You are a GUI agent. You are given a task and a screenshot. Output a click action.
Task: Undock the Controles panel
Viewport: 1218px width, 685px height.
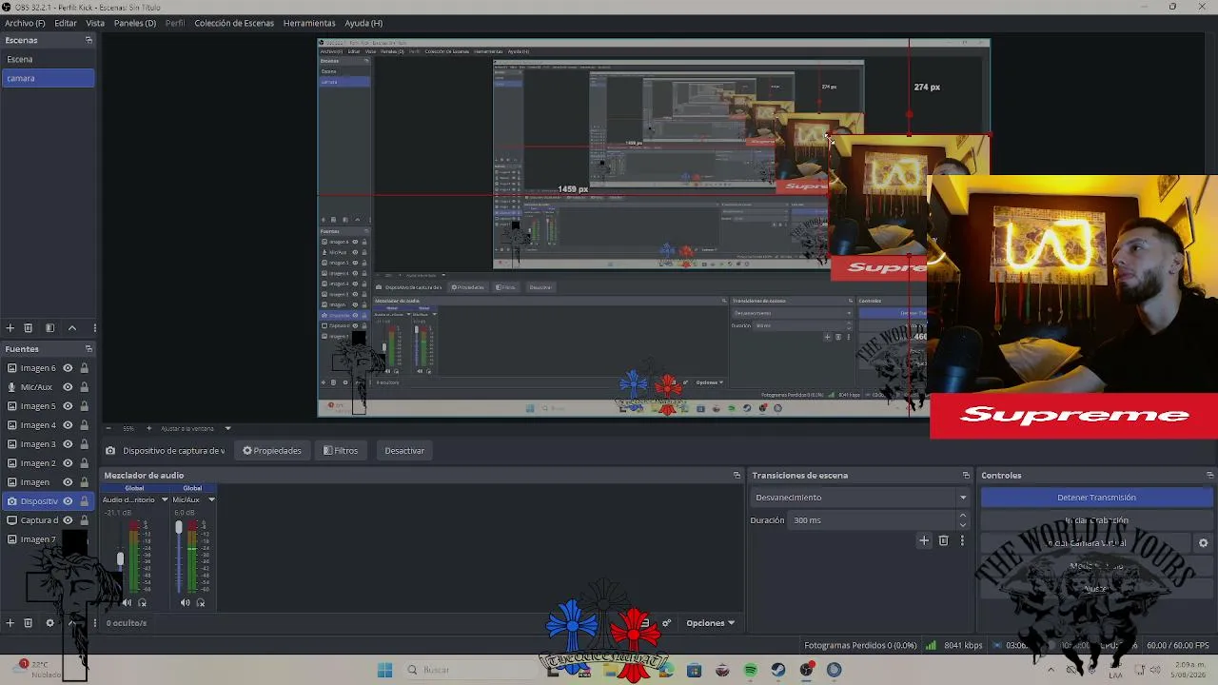[x=1209, y=476]
